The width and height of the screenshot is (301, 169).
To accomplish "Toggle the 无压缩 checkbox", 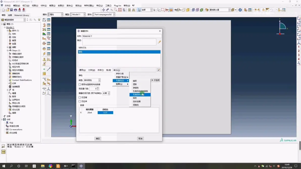I will [x=80, y=97].
